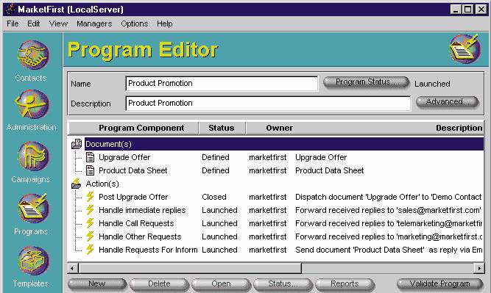Open the Help menu

[165, 23]
